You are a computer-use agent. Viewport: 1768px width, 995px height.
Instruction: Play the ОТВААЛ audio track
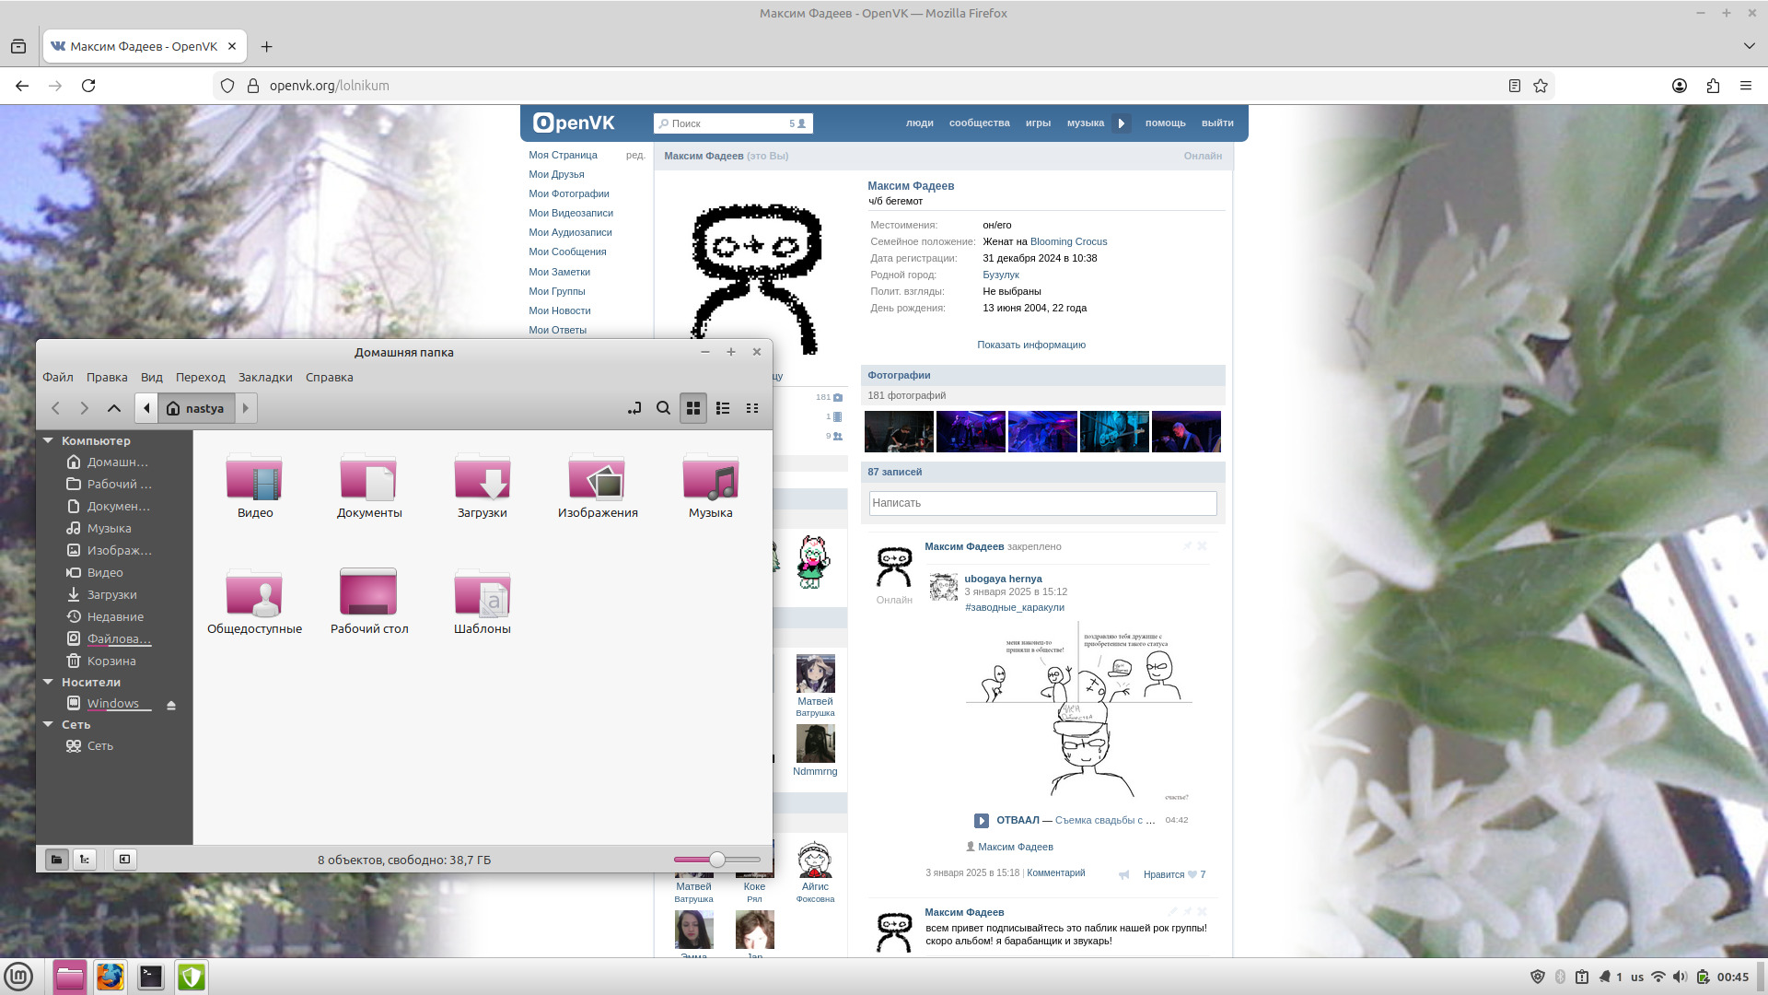pyautogui.click(x=982, y=820)
